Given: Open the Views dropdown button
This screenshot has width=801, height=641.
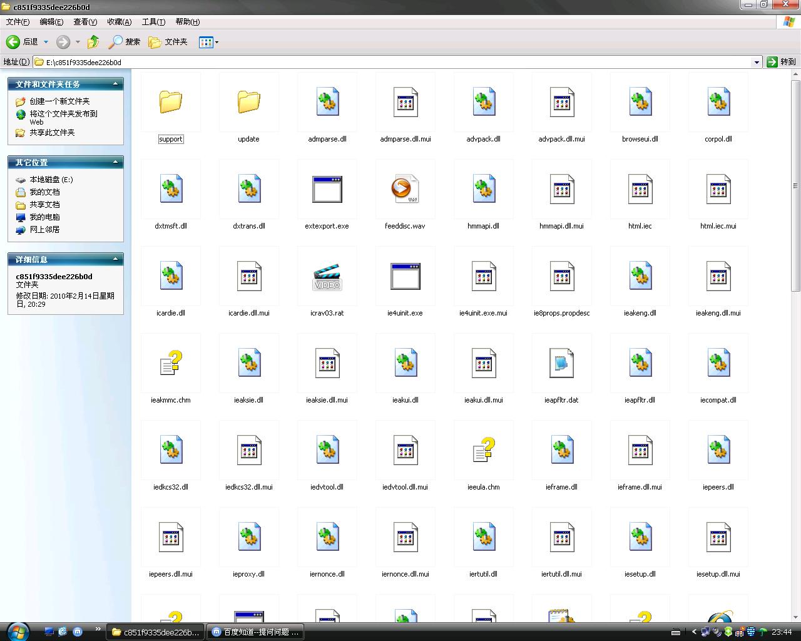Looking at the screenshot, I should point(209,42).
